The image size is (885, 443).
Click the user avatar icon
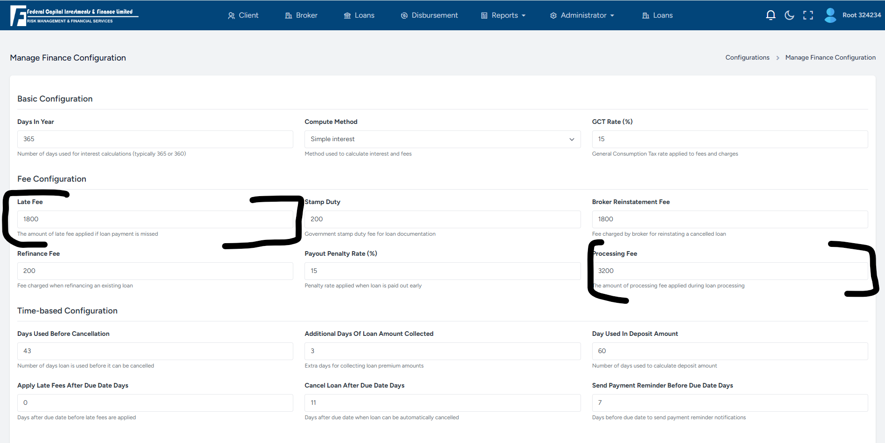click(x=830, y=15)
